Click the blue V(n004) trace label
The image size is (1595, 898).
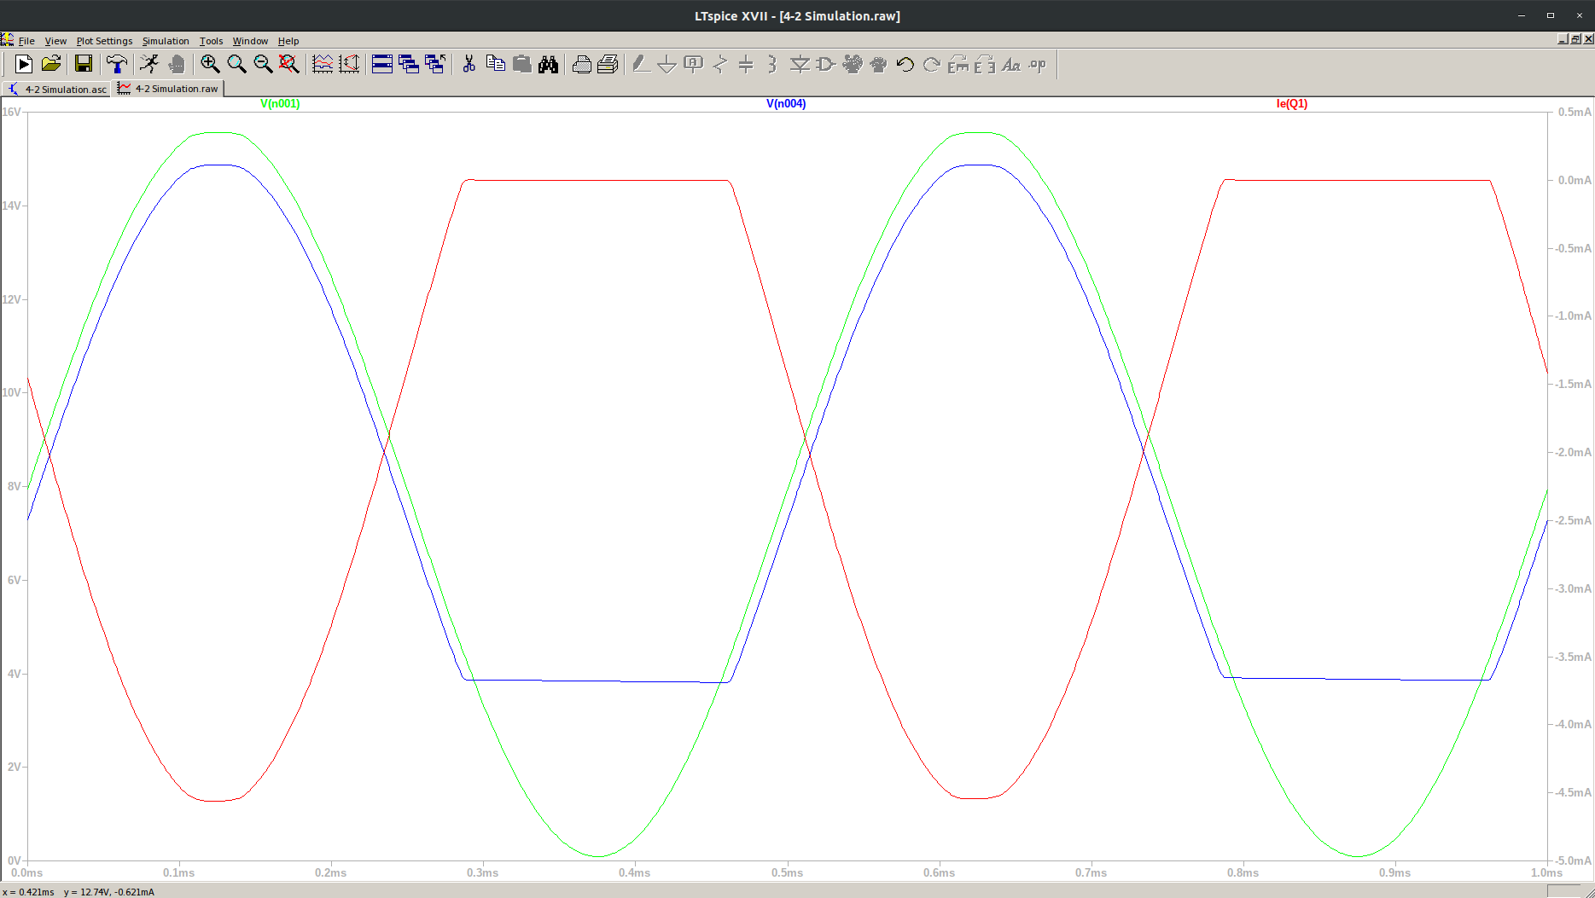pos(785,104)
